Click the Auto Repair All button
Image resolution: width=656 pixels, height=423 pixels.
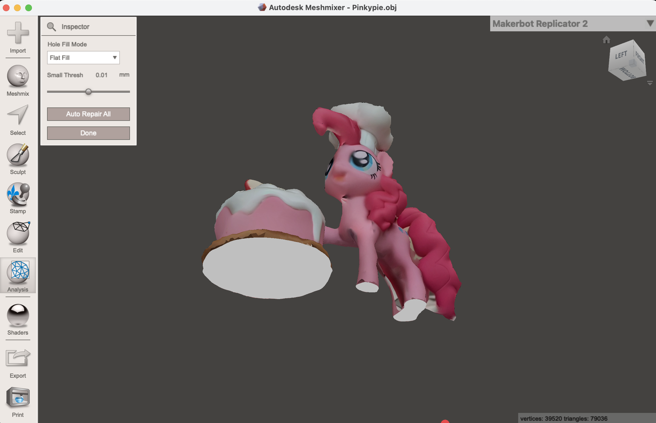(88, 114)
